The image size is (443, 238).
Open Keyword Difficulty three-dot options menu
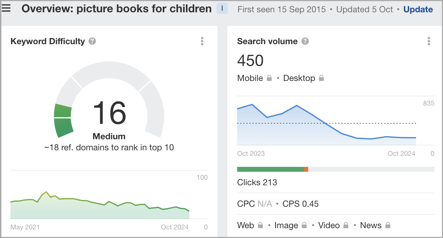coord(202,41)
